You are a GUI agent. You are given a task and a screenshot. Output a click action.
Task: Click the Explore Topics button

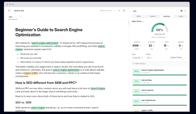[176, 58]
